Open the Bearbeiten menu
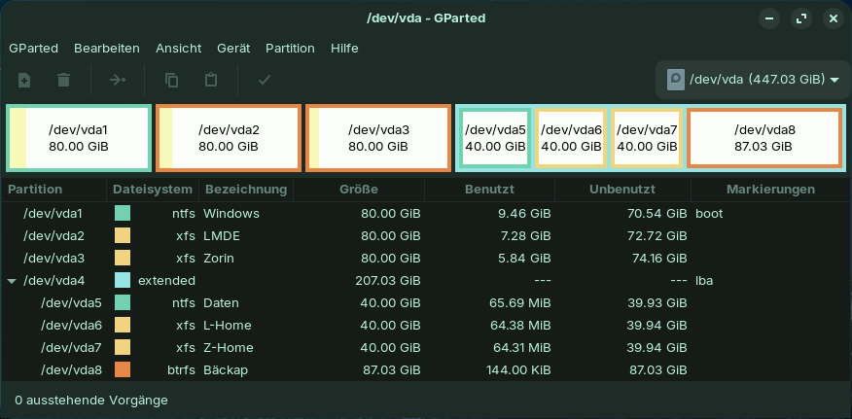The width and height of the screenshot is (852, 419). [x=107, y=49]
